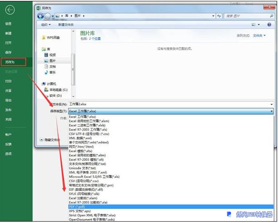Choose PDF (*.pdf) file type
Screen dimensions: 278x223
tap(171, 207)
